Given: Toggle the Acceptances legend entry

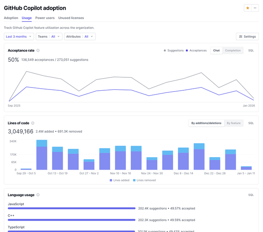Looking at the screenshot, I should click(196, 50).
